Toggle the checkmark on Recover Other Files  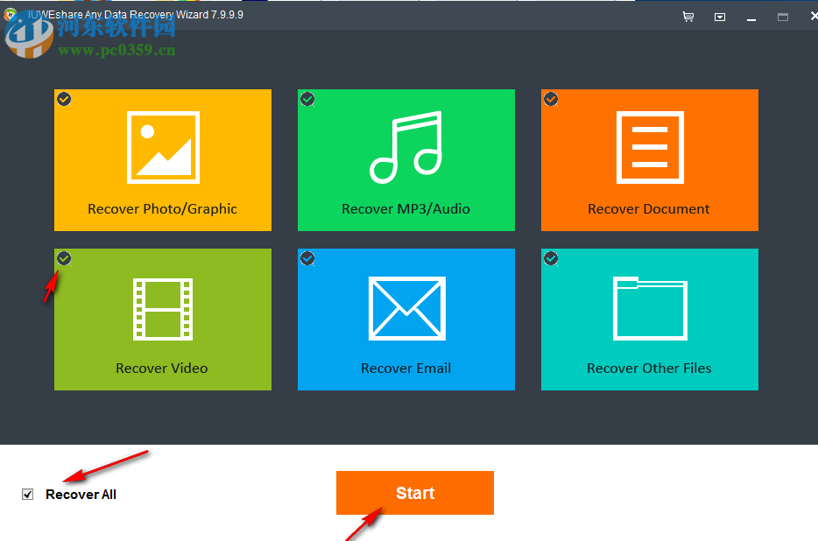[x=550, y=258]
